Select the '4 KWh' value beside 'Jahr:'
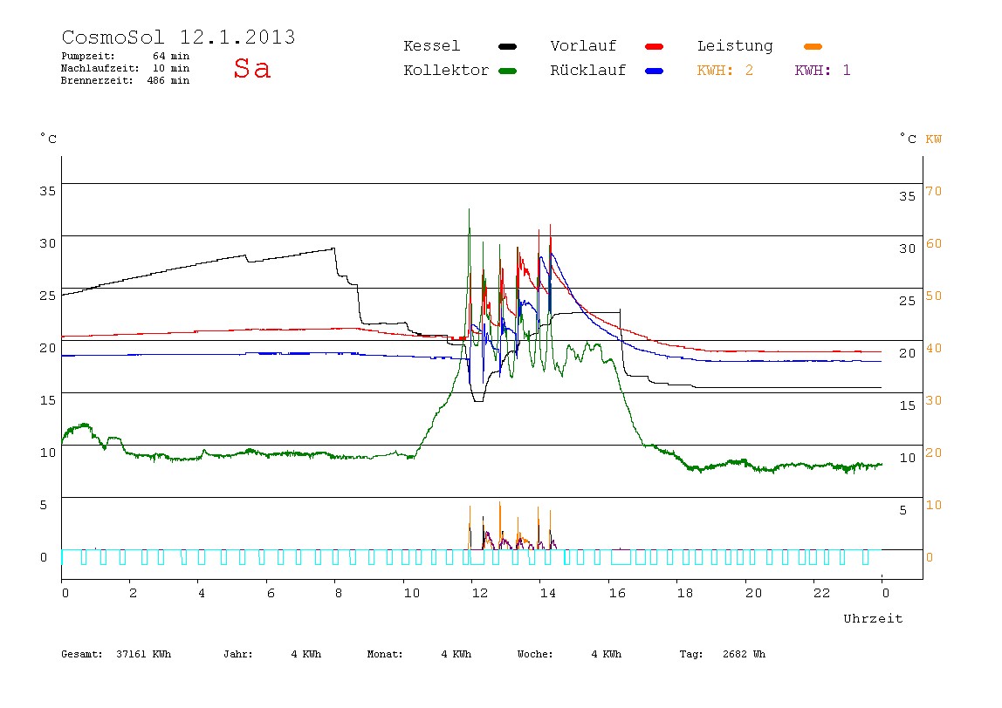Screen dimensions: 1002x708 pos(306,654)
